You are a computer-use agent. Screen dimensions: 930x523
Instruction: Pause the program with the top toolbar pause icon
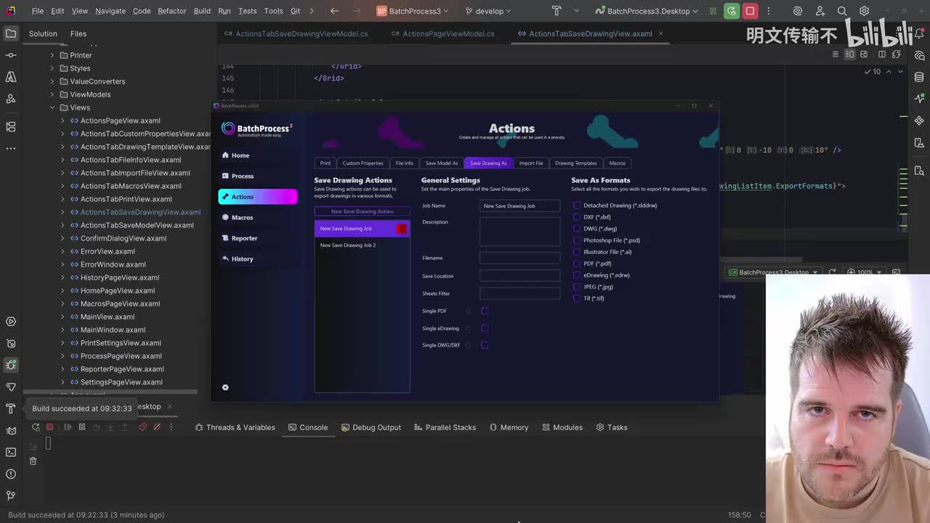(x=713, y=11)
